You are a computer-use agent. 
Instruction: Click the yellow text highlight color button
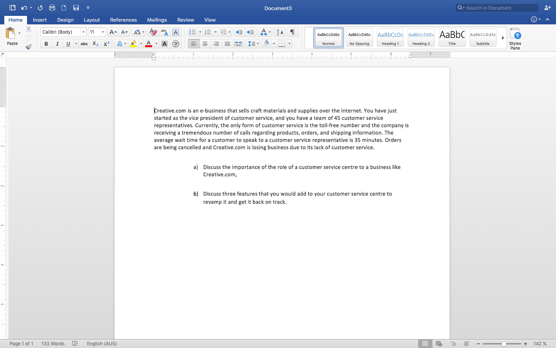click(133, 44)
